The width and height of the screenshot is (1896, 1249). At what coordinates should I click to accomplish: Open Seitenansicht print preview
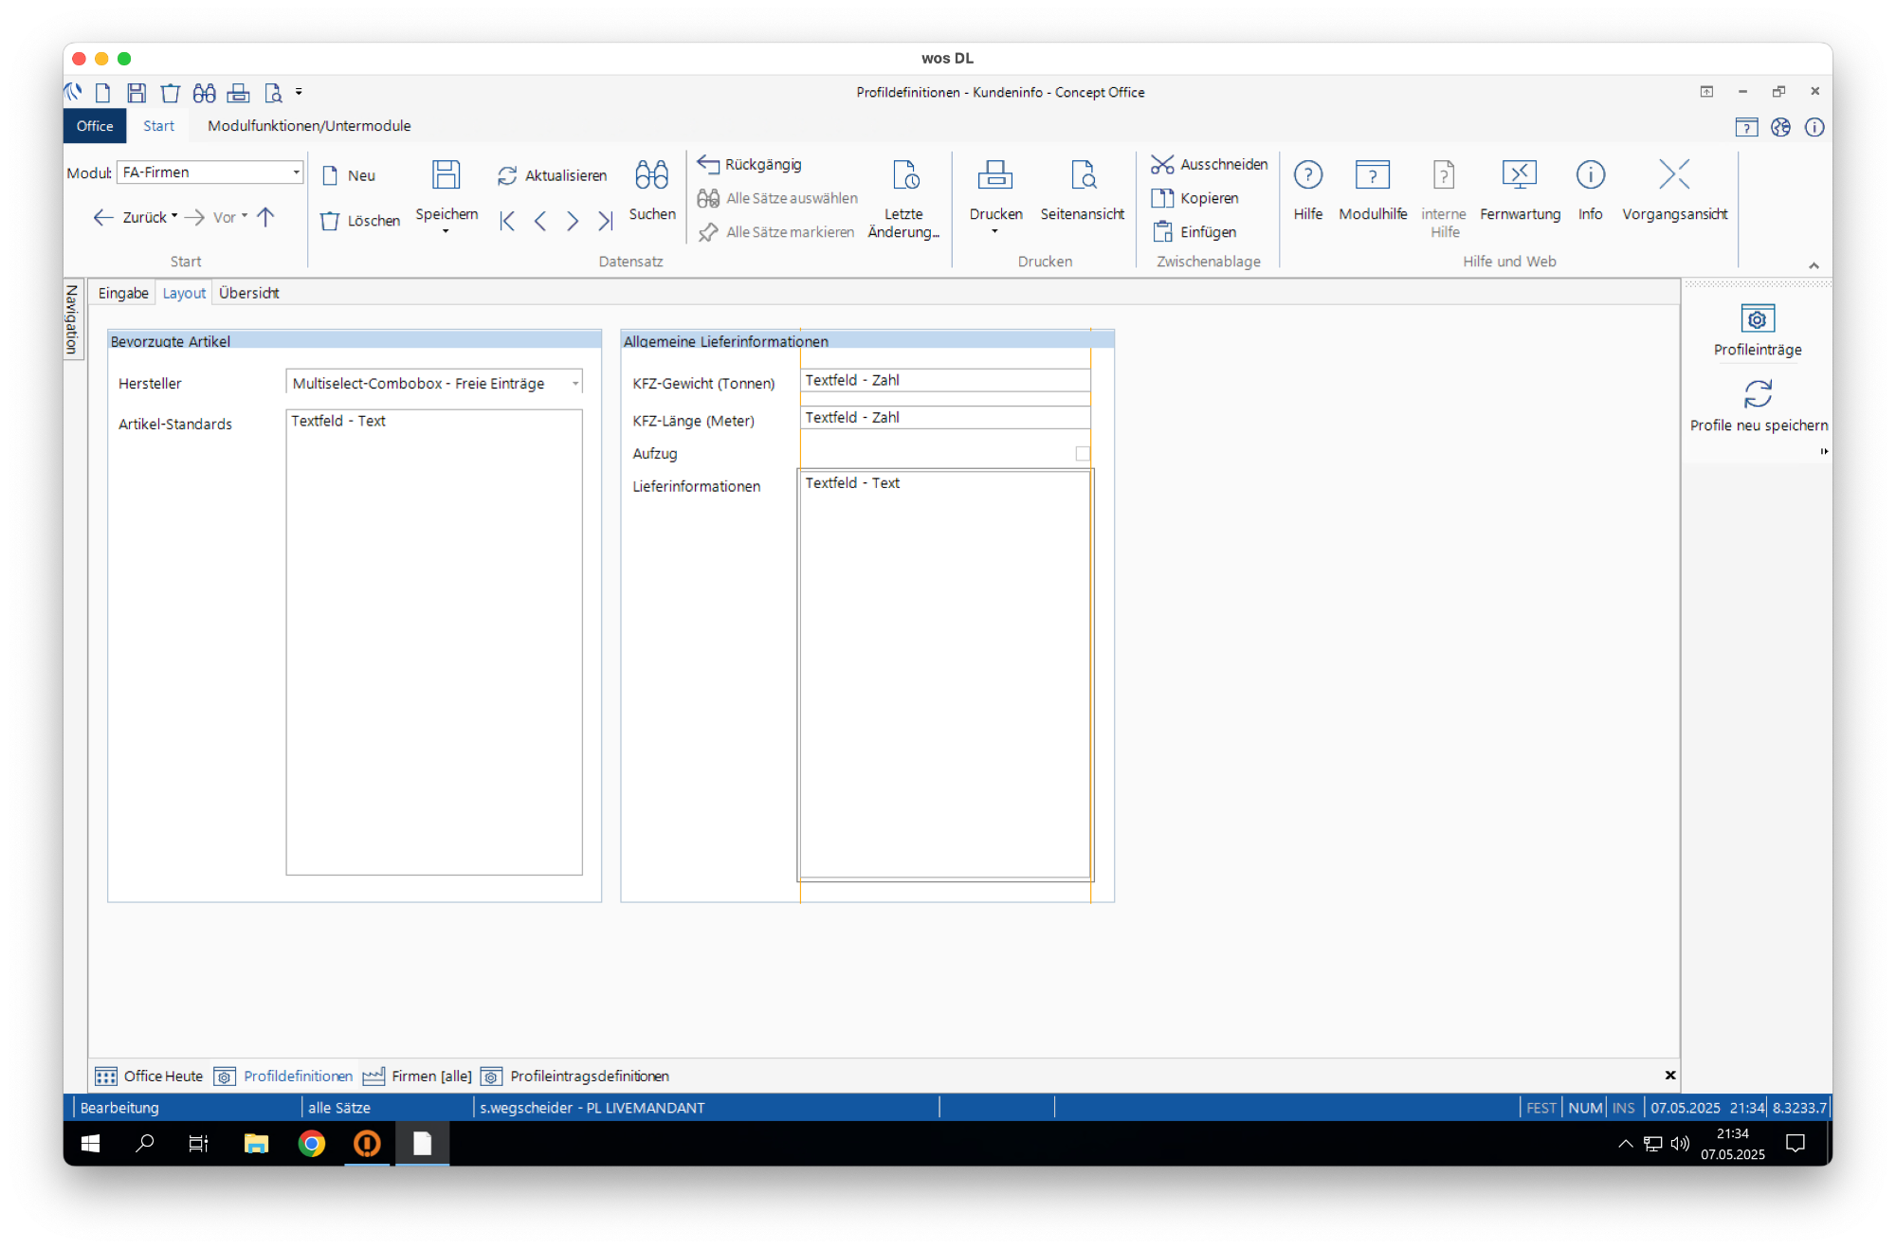1083,190
